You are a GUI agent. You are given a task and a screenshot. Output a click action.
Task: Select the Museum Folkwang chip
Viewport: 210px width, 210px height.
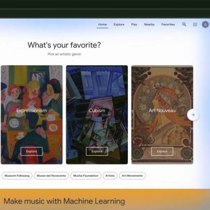pos(17,176)
